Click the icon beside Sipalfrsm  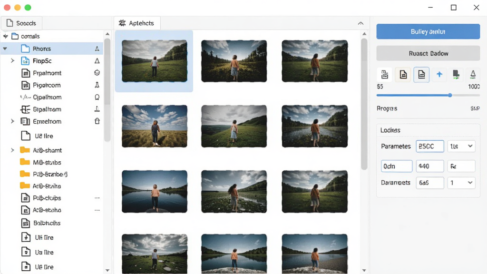coord(97,109)
